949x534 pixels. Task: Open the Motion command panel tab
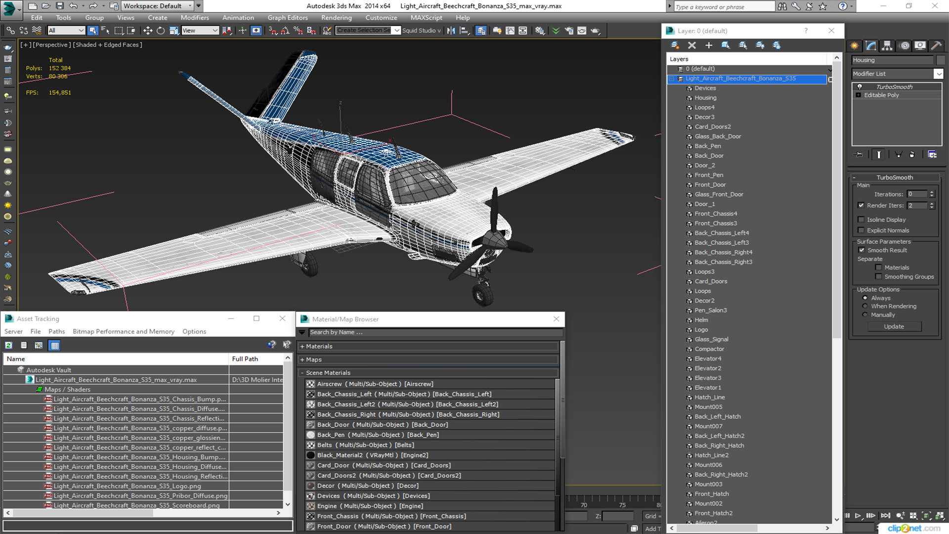coord(904,45)
